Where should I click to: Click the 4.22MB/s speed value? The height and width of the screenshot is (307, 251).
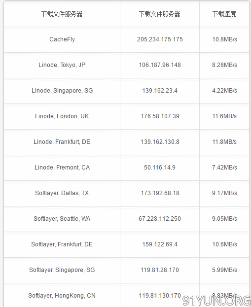point(224,91)
